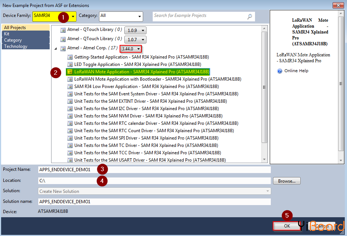Click the Online Help question-mark icon

coord(280,71)
